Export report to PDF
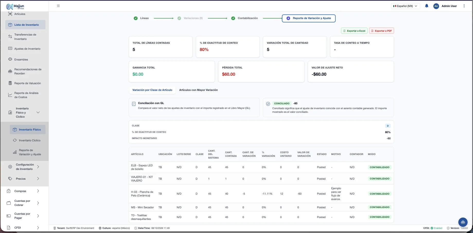Viewport: 473px width, 233px height. 381,31
